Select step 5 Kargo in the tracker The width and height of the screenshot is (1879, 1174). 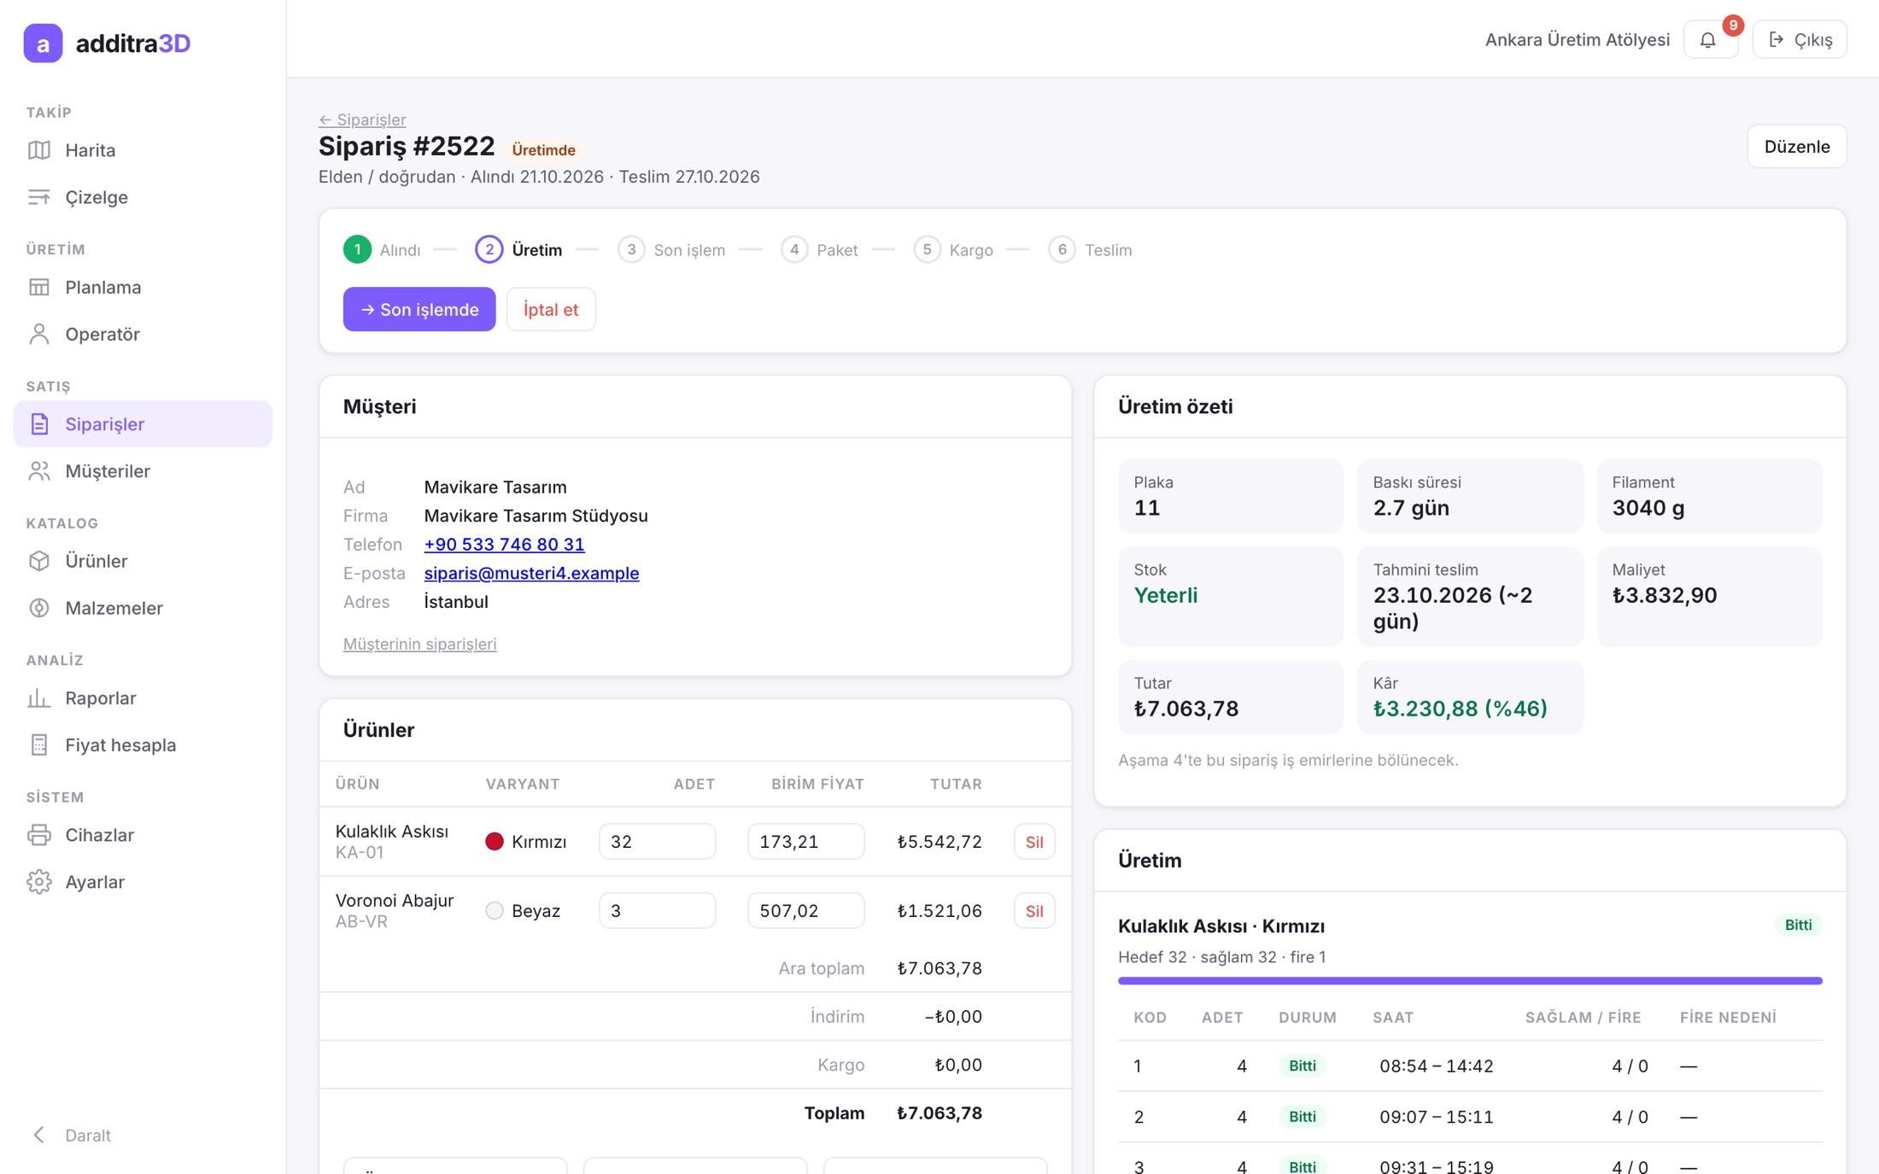pyautogui.click(x=953, y=250)
